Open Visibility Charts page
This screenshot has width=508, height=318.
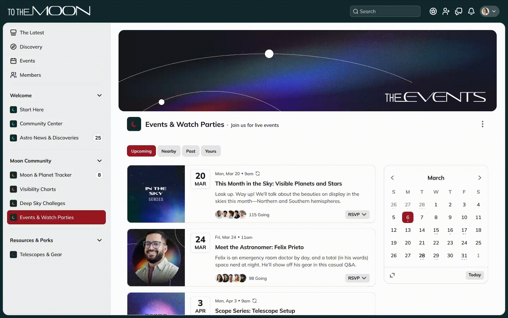click(x=56, y=189)
